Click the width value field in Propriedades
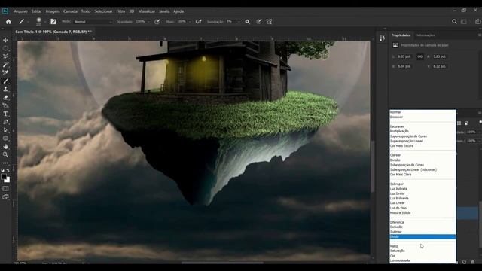The height and width of the screenshot is (271, 482). coord(404,56)
